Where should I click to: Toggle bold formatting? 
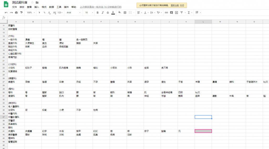pos(98,13)
